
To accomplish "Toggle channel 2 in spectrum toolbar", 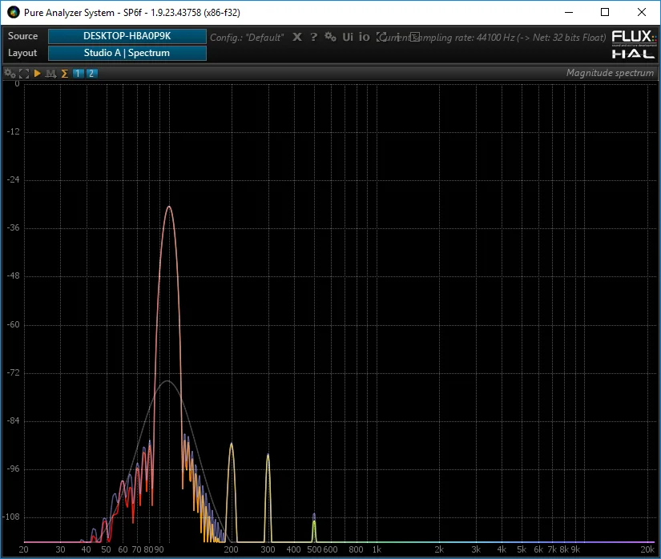I will click(x=91, y=74).
